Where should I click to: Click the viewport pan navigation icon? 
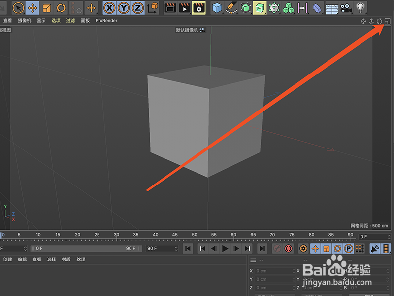(x=363, y=21)
